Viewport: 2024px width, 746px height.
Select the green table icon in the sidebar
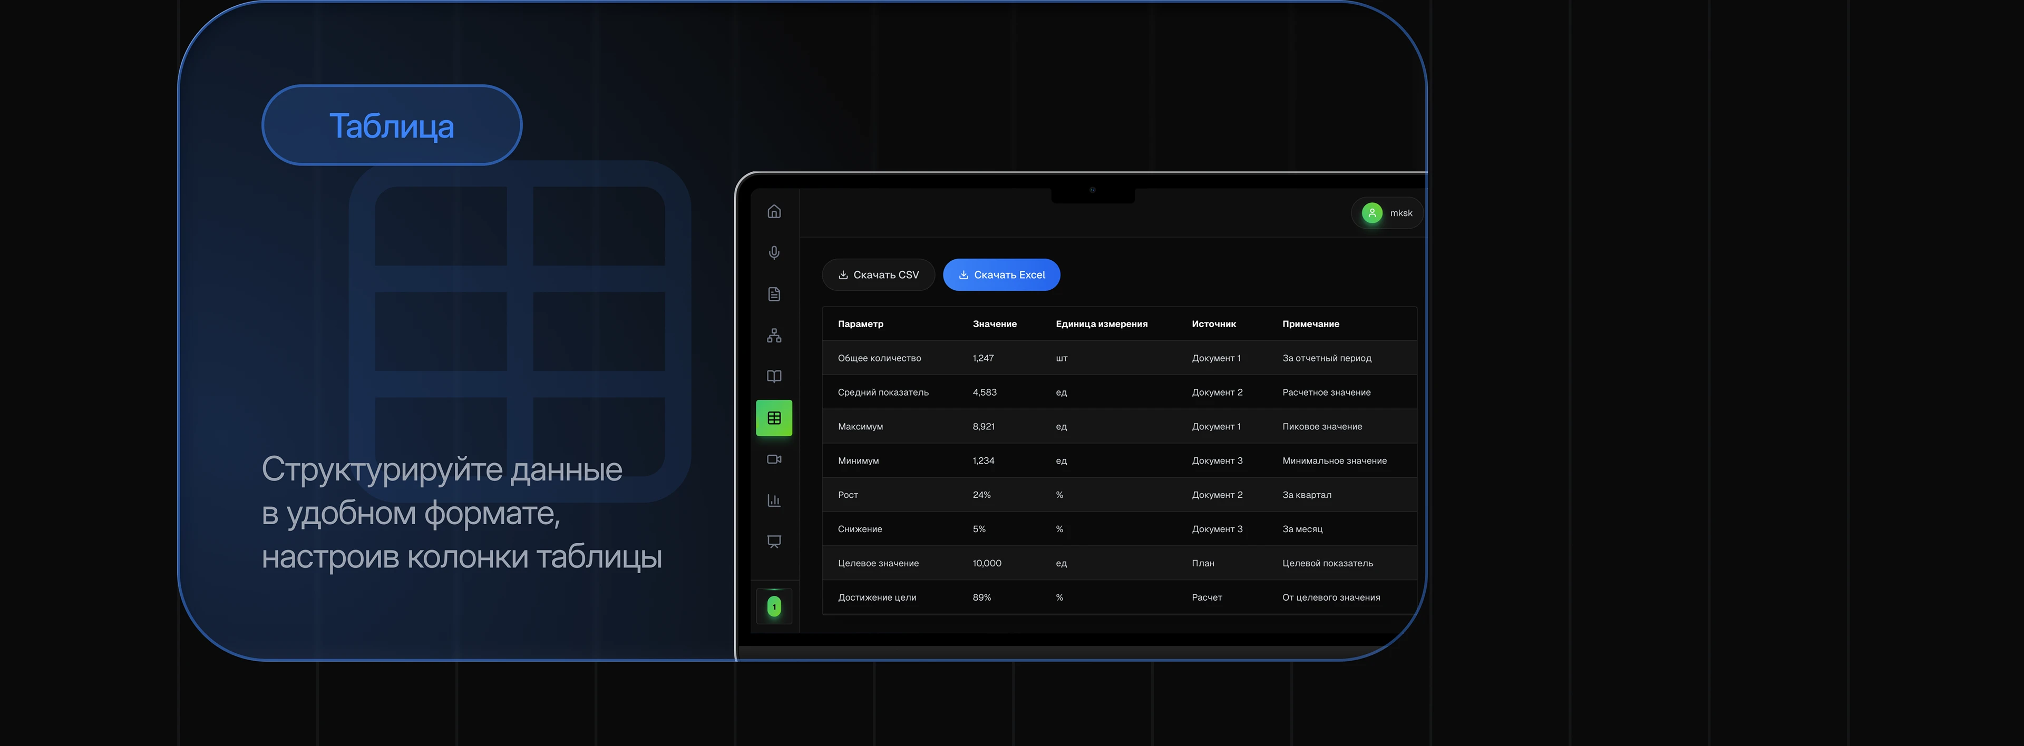pyautogui.click(x=774, y=418)
